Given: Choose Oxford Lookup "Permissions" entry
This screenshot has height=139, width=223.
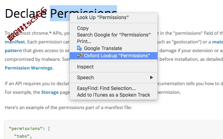Looking at the screenshot, I should tap(114, 56).
